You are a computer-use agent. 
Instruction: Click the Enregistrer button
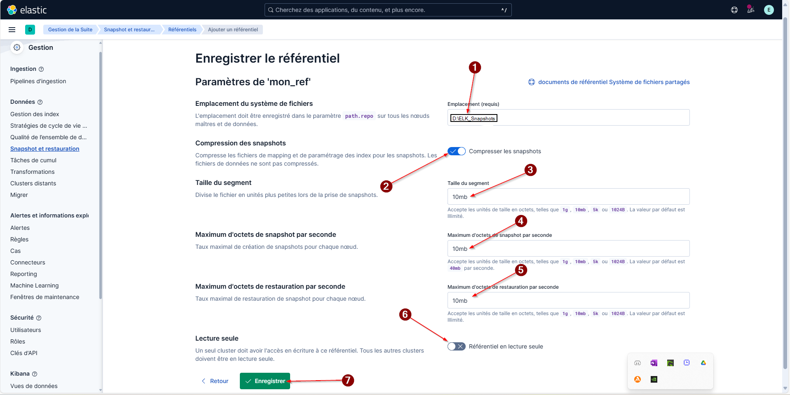click(x=265, y=381)
